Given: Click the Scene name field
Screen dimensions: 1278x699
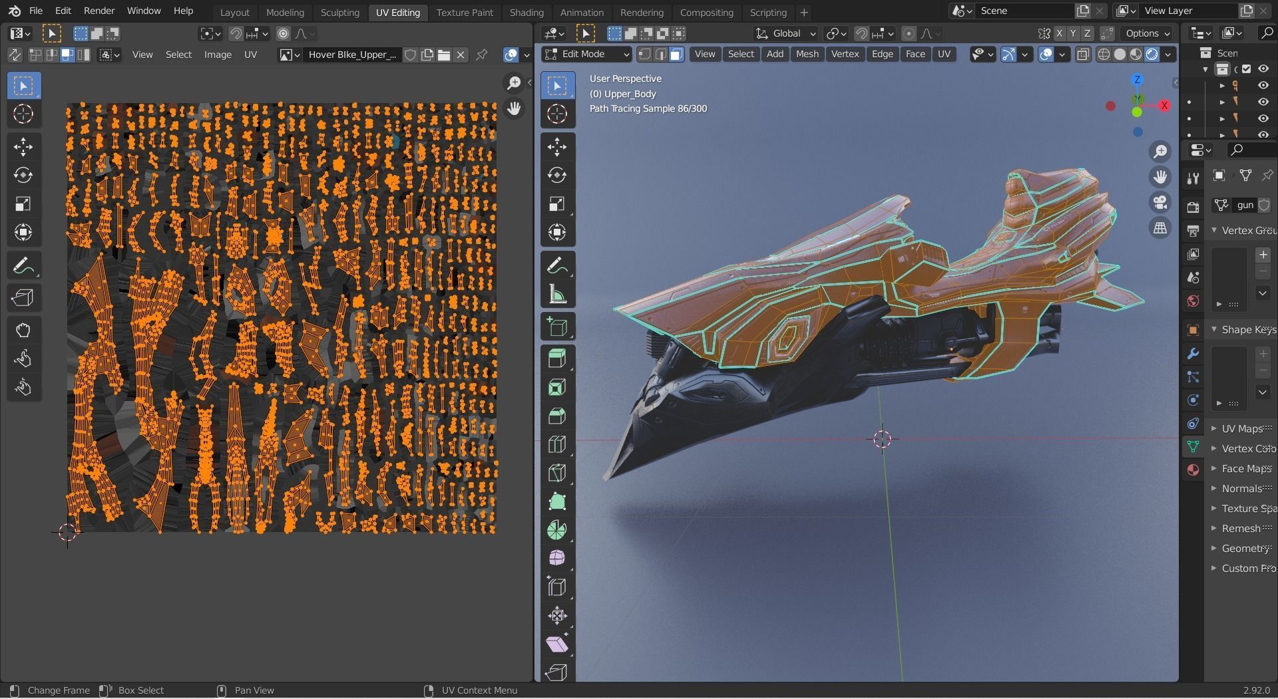Looking at the screenshot, I should coord(1024,11).
